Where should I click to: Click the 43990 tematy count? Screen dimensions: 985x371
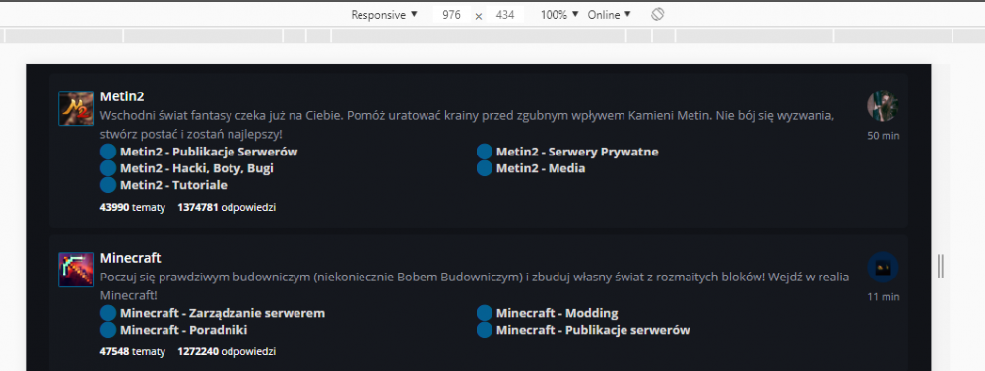click(x=133, y=208)
